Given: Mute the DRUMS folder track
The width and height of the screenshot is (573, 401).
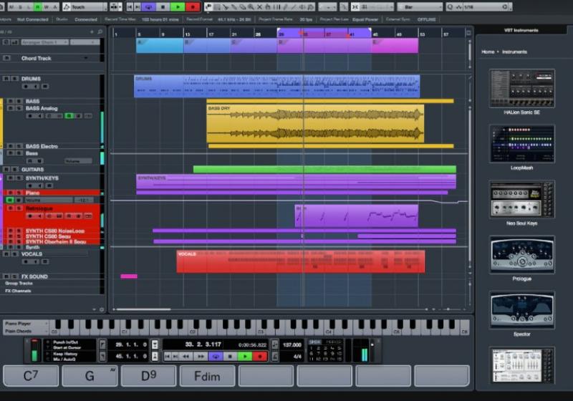Looking at the screenshot, I should pos(6,79).
